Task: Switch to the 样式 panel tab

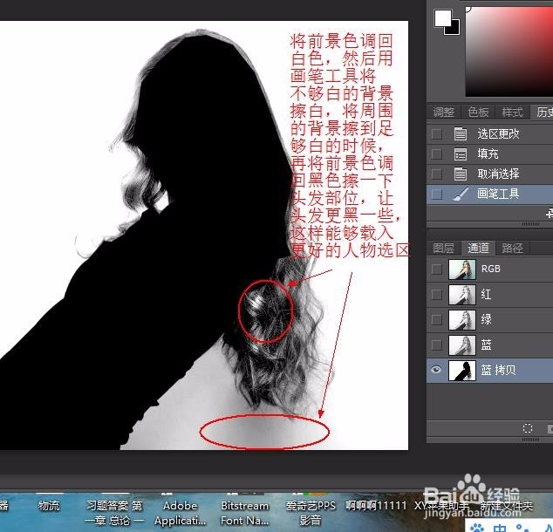Action: click(x=512, y=113)
